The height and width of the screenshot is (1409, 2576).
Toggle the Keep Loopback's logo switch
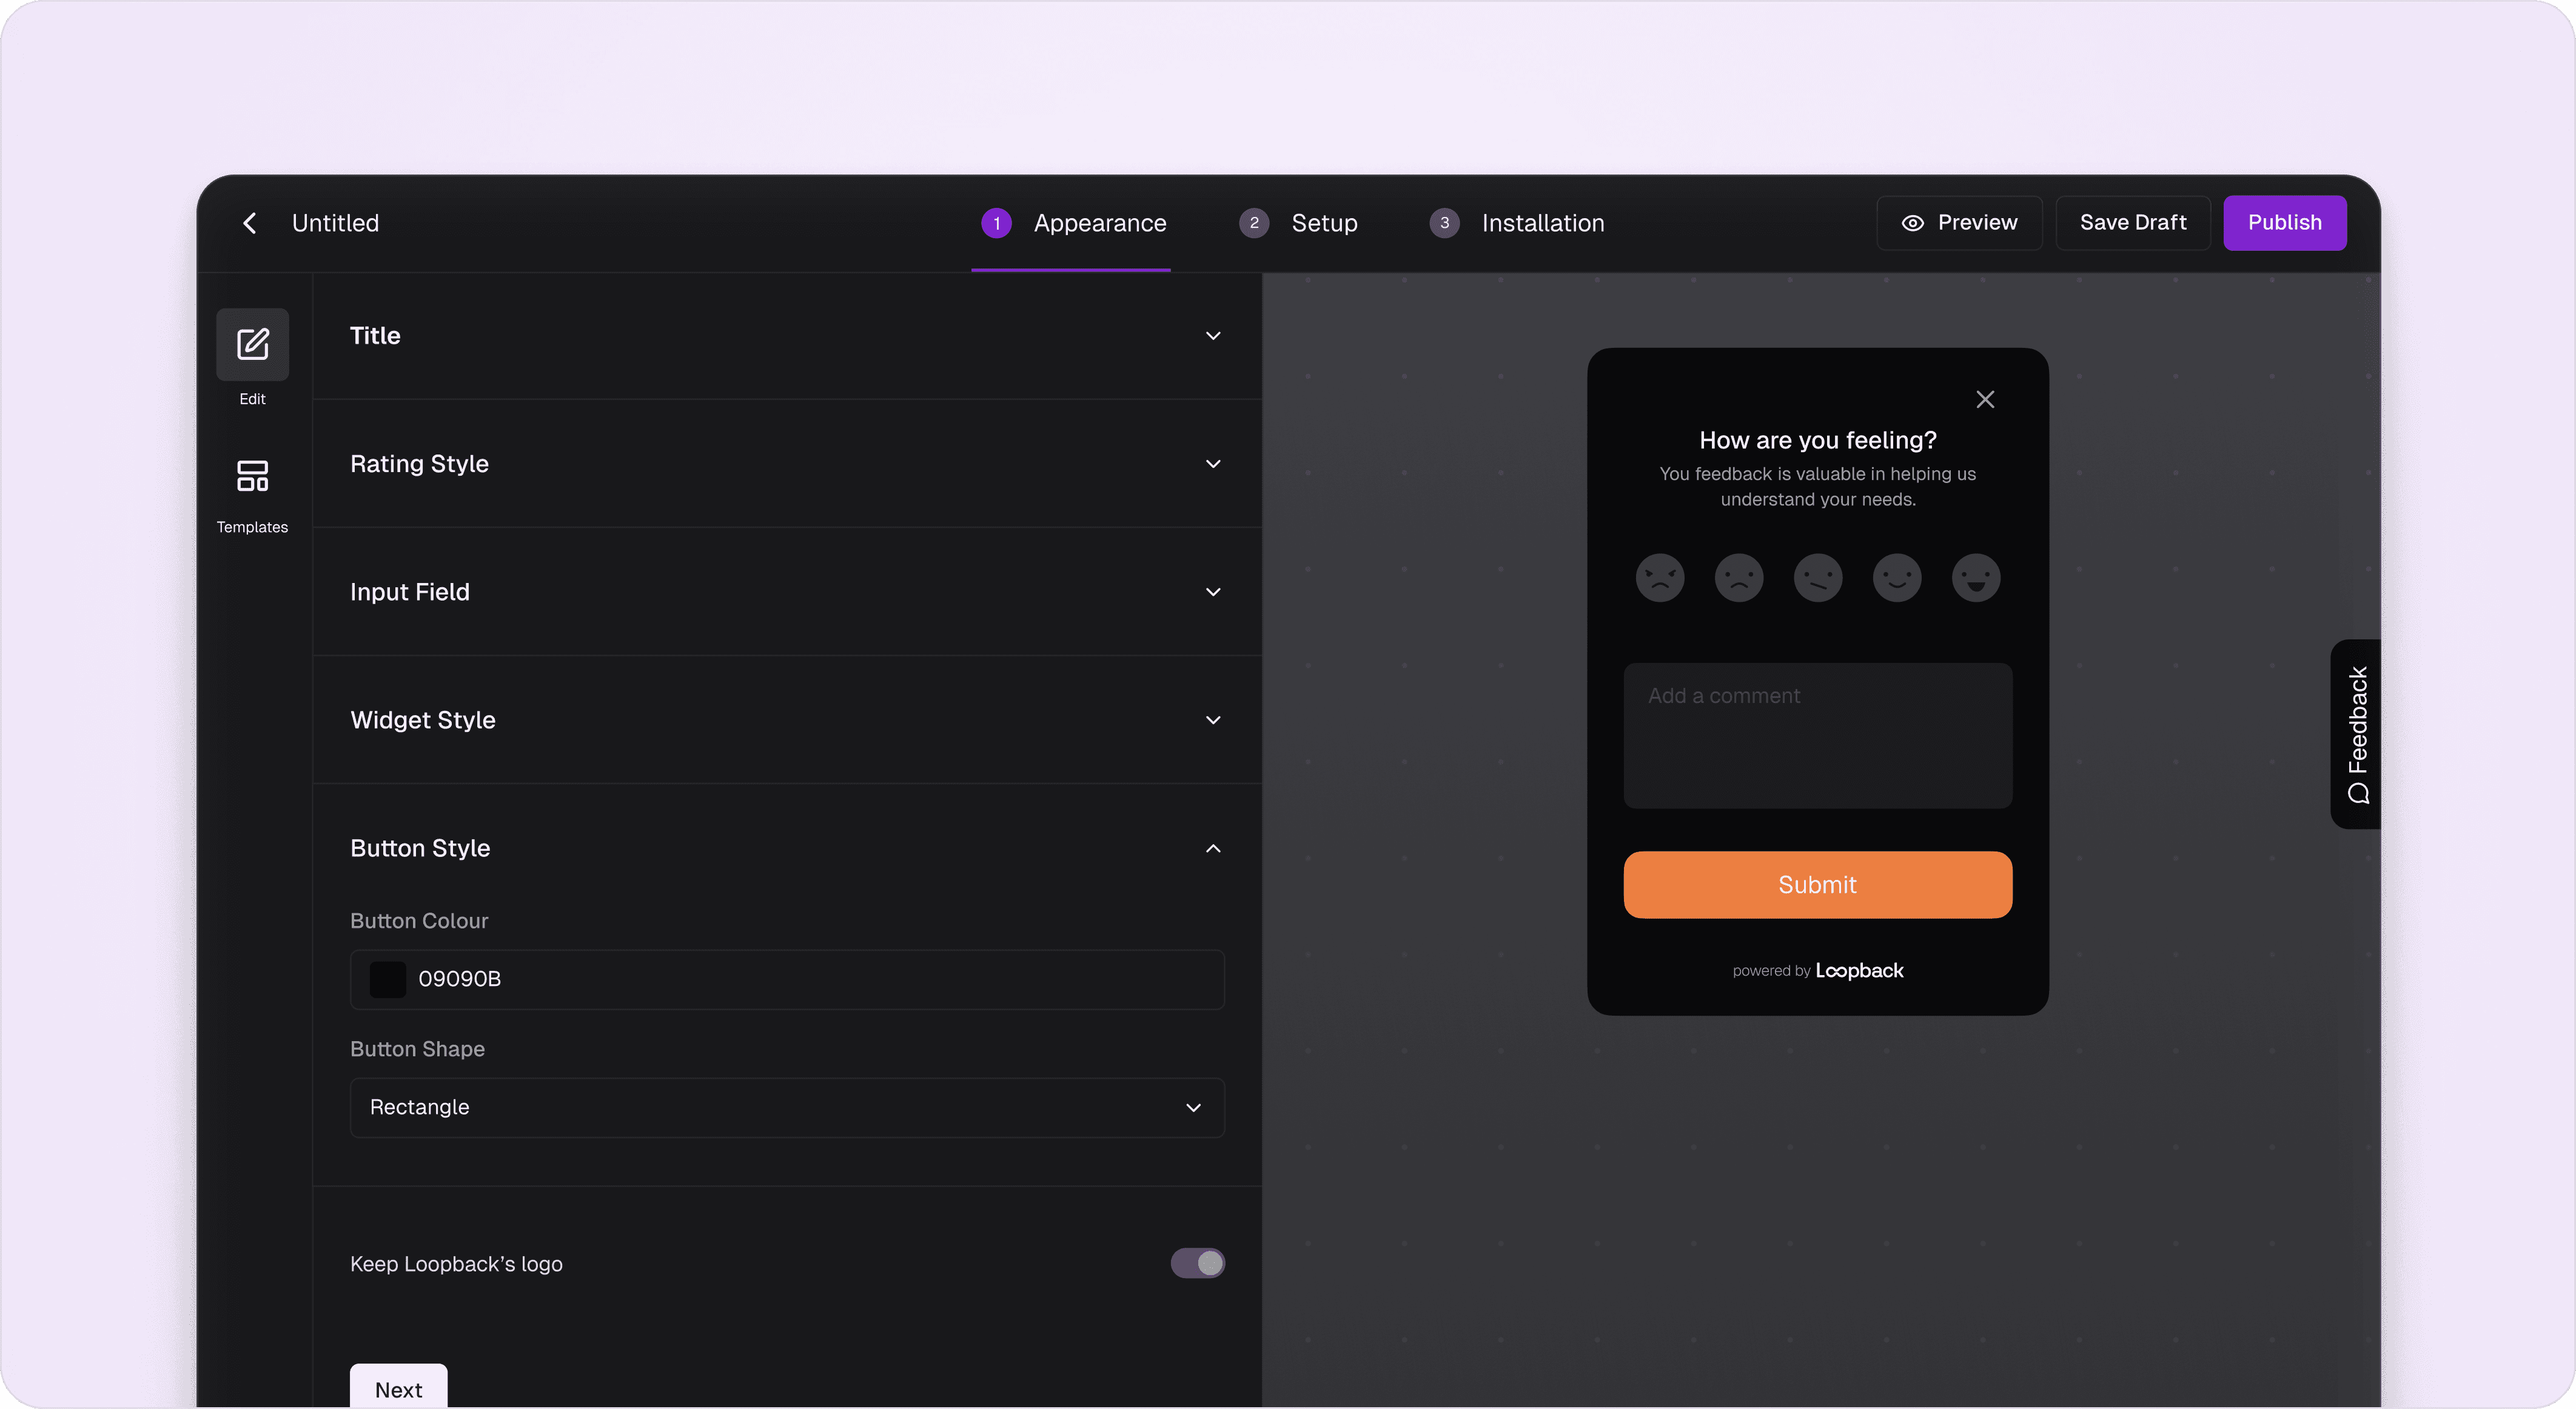[x=1197, y=1263]
